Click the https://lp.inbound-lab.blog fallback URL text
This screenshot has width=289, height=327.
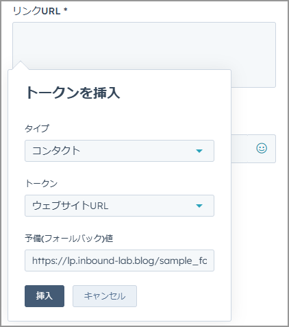pos(120,261)
